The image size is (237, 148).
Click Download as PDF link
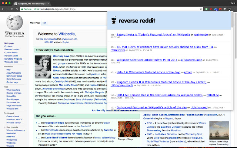pyautogui.click(x=14, y=120)
